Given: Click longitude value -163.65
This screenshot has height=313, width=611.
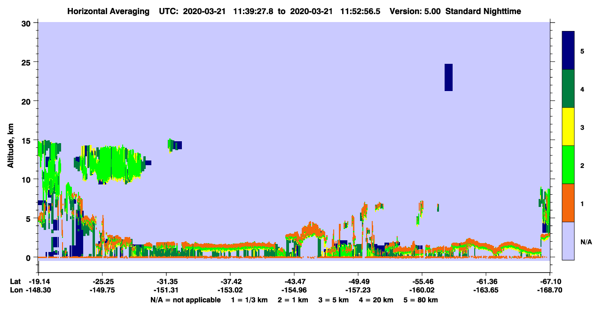Looking at the screenshot, I should (x=486, y=290).
